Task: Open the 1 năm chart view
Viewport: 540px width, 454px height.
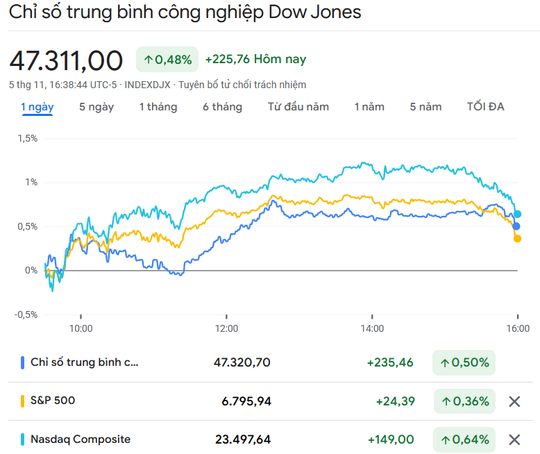Action: click(369, 107)
